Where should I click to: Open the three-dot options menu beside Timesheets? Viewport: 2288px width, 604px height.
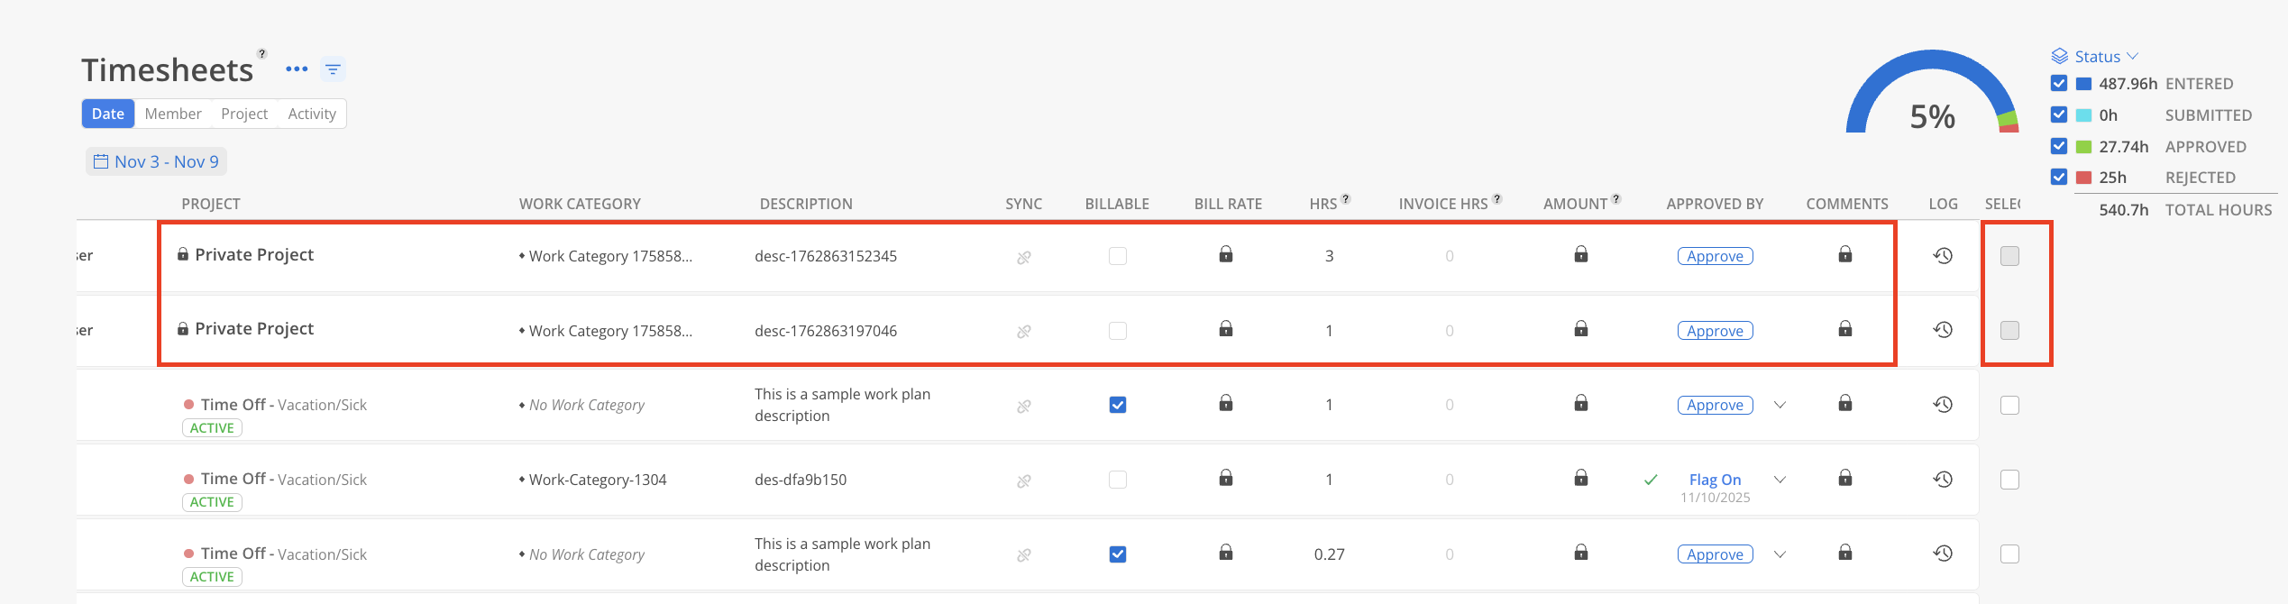pos(297,69)
